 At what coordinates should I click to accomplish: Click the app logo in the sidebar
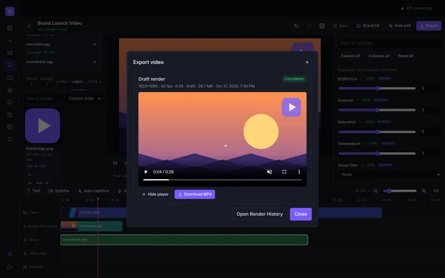click(9, 11)
